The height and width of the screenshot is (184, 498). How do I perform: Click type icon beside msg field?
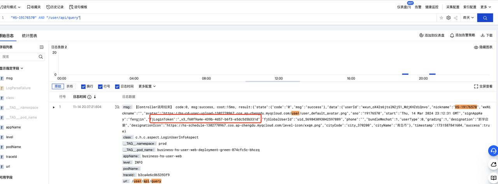[2, 78]
